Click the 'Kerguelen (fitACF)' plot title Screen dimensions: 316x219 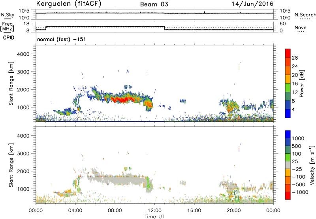click(x=68, y=4)
